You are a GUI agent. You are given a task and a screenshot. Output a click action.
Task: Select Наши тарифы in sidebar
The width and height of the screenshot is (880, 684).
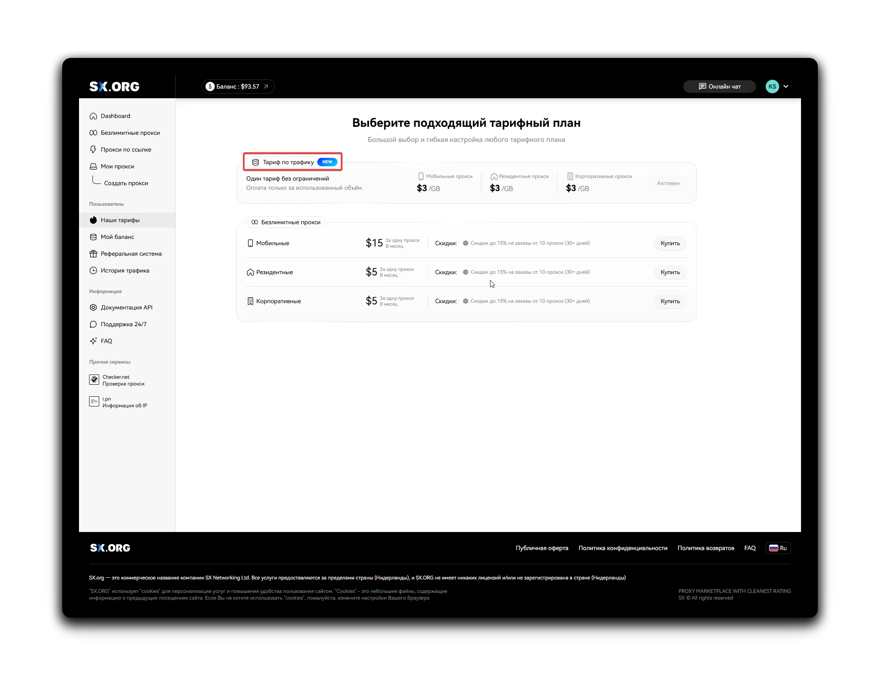coord(127,220)
